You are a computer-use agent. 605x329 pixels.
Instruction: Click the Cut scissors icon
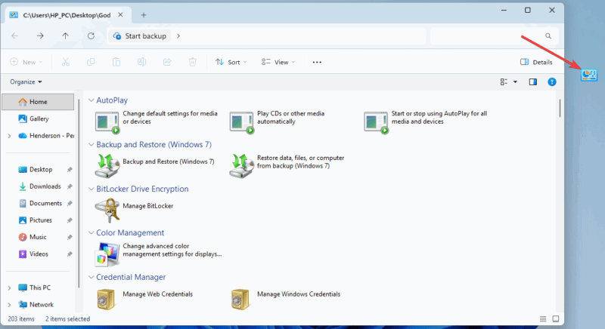pos(66,62)
